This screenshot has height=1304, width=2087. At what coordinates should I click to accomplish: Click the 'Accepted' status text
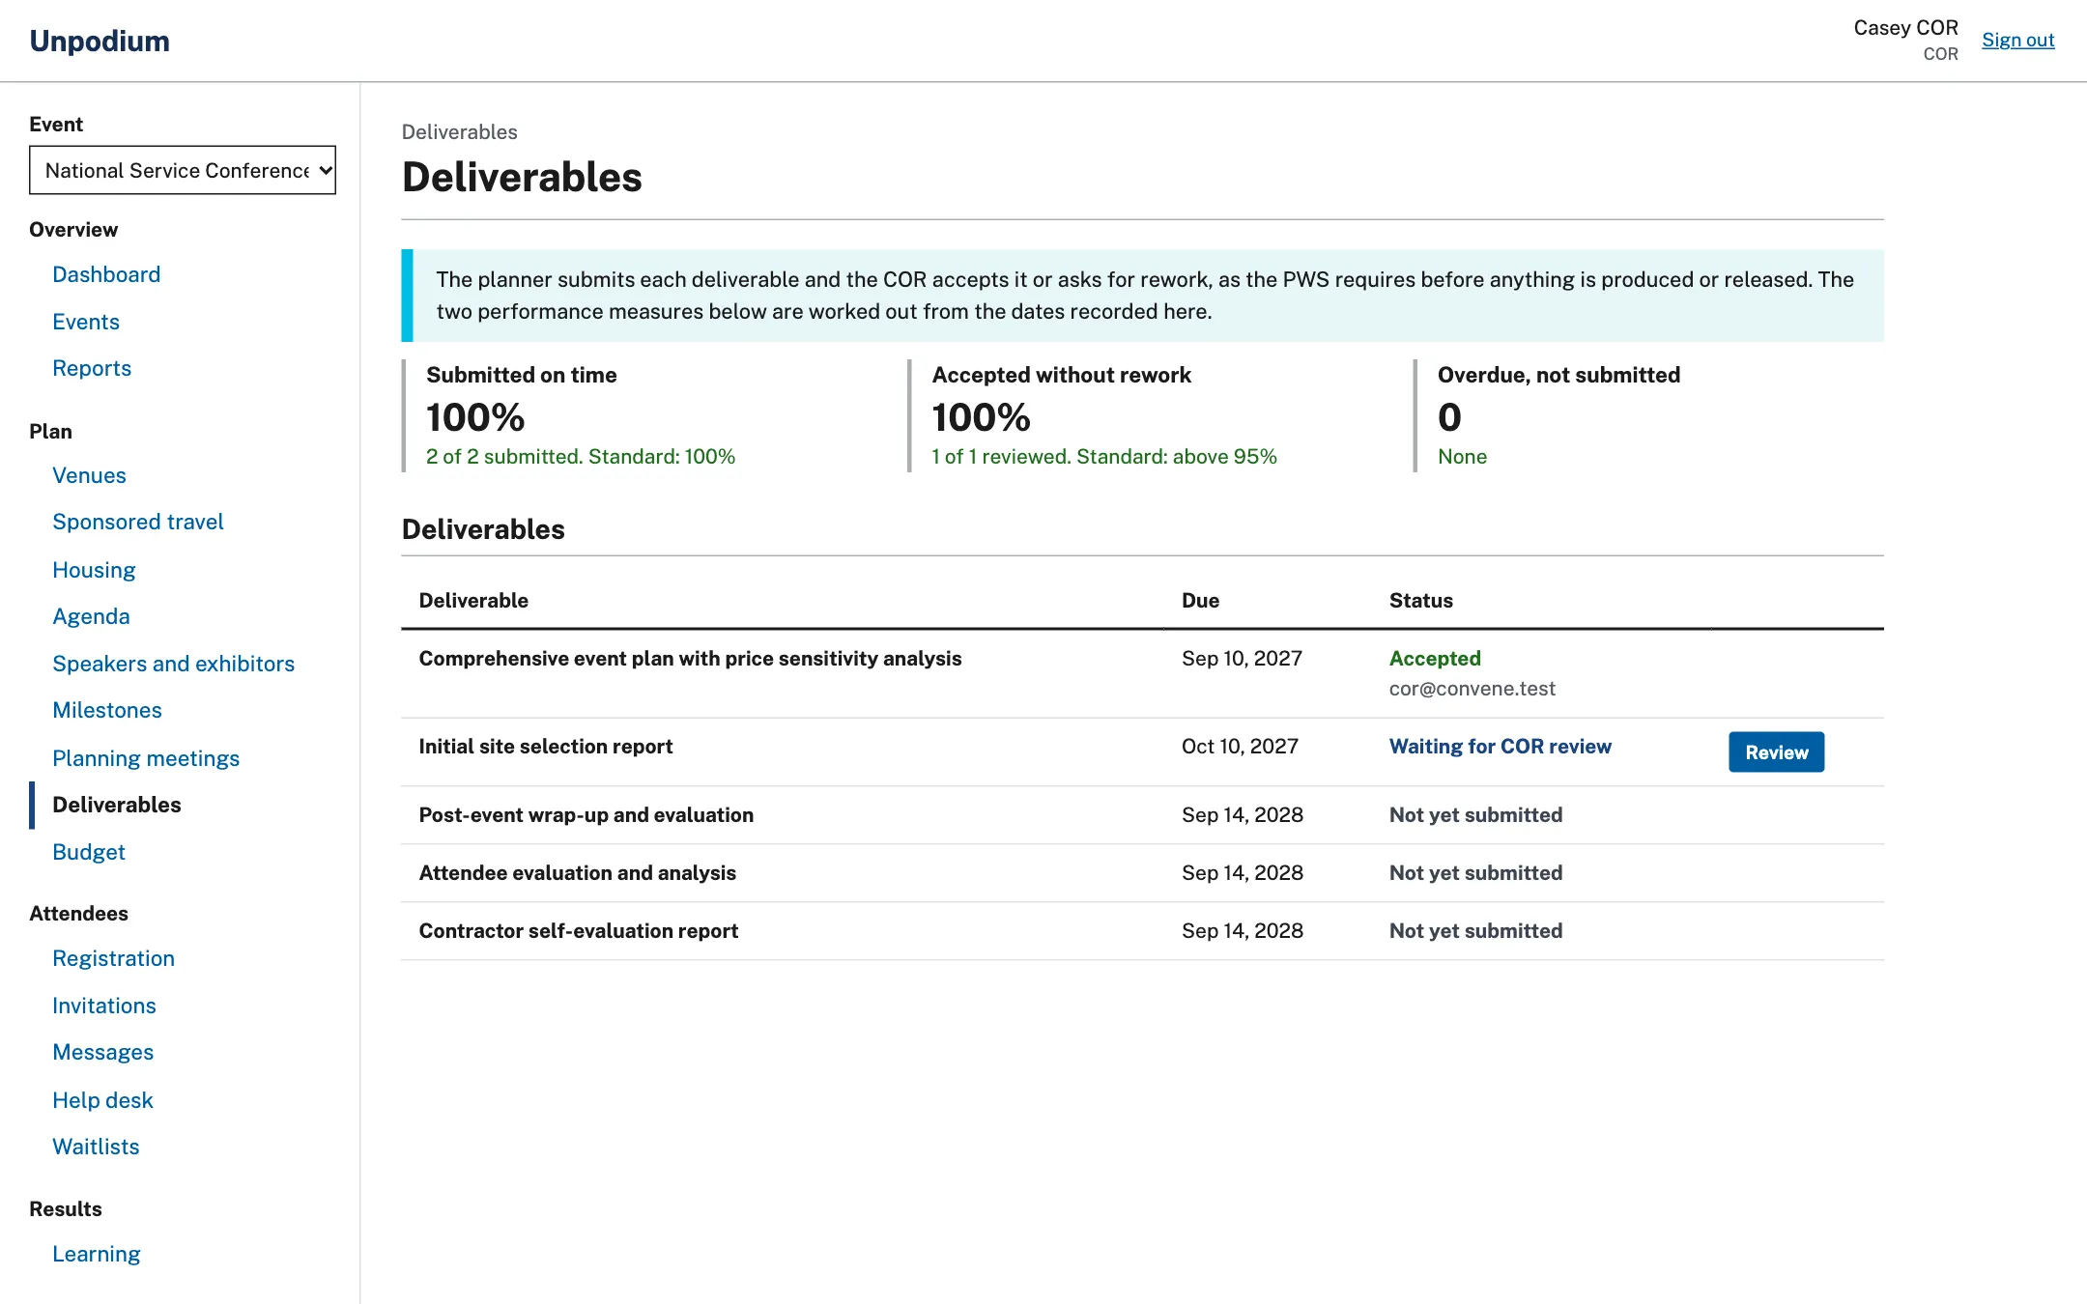point(1435,658)
